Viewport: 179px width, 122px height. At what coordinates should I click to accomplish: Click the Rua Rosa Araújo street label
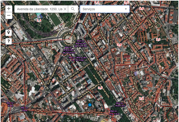point(66,95)
